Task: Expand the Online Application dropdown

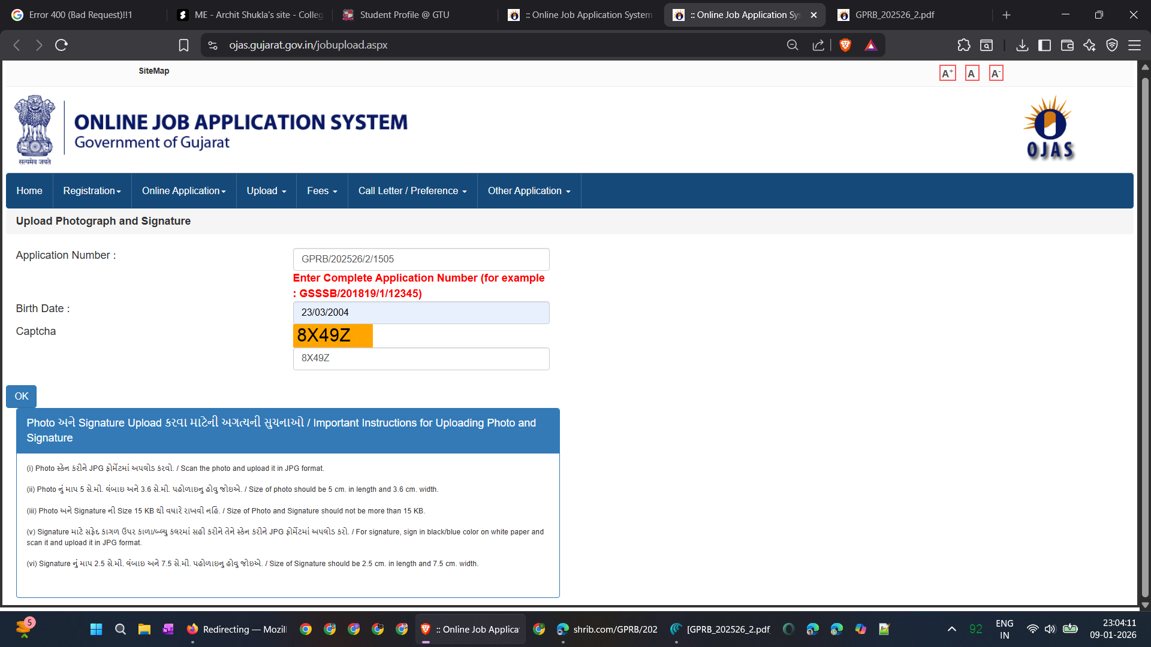Action: [183, 191]
